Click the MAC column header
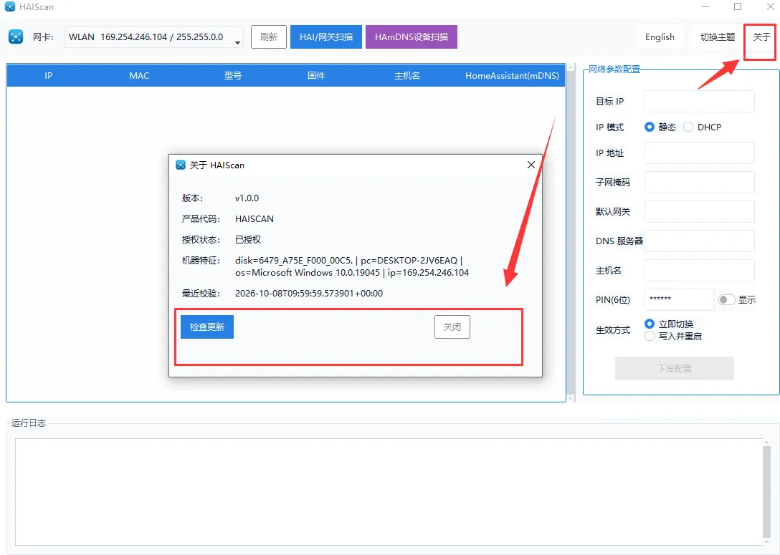 139,75
